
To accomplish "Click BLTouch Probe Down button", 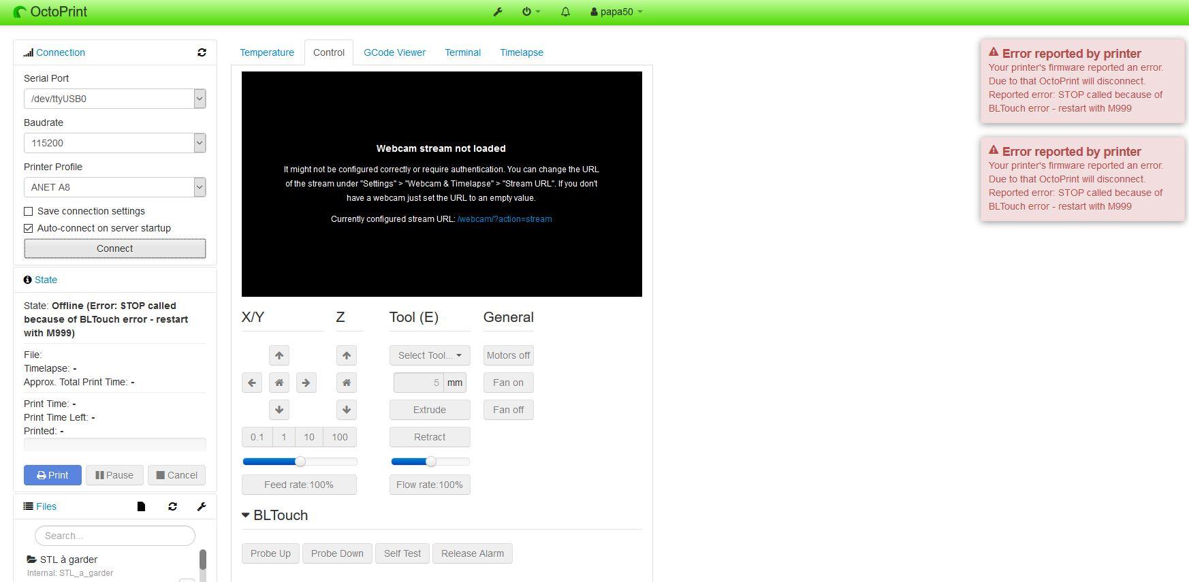I will [x=337, y=553].
